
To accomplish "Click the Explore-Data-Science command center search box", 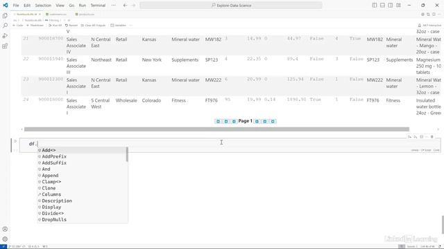I will (x=231, y=6).
